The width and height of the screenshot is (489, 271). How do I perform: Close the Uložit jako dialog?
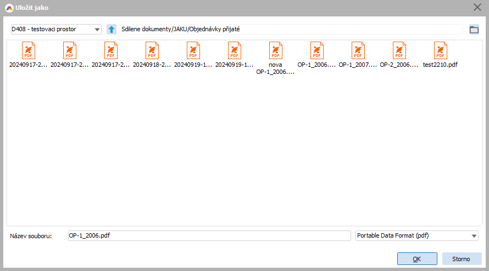tap(477, 7)
